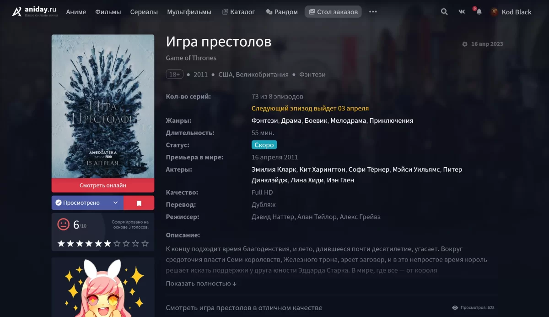The height and width of the screenshot is (317, 549).
Task: Rate the series with the tenth star
Action: (145, 244)
